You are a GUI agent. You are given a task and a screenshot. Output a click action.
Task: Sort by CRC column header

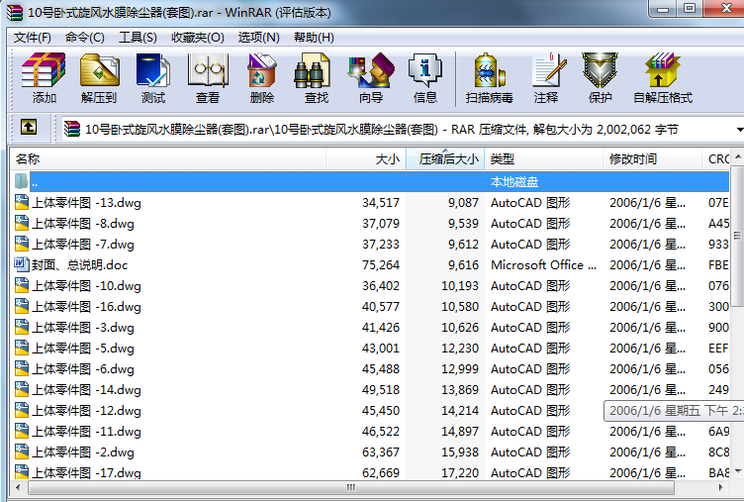point(716,158)
